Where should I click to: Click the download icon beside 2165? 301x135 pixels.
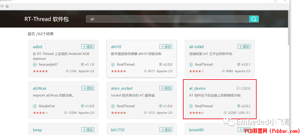point(67,71)
